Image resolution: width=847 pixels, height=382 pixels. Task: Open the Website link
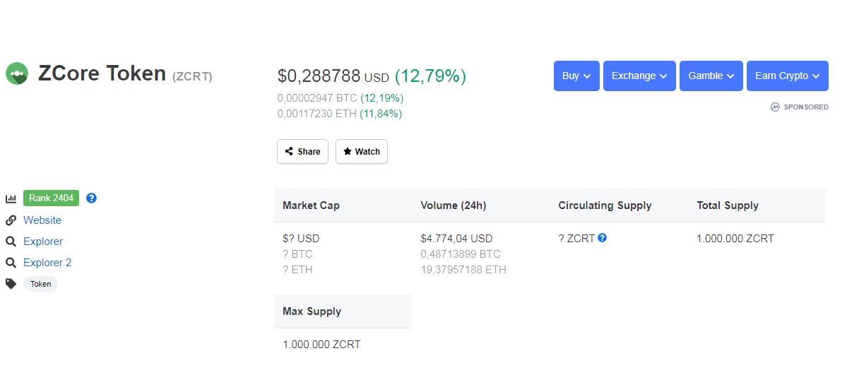(42, 220)
